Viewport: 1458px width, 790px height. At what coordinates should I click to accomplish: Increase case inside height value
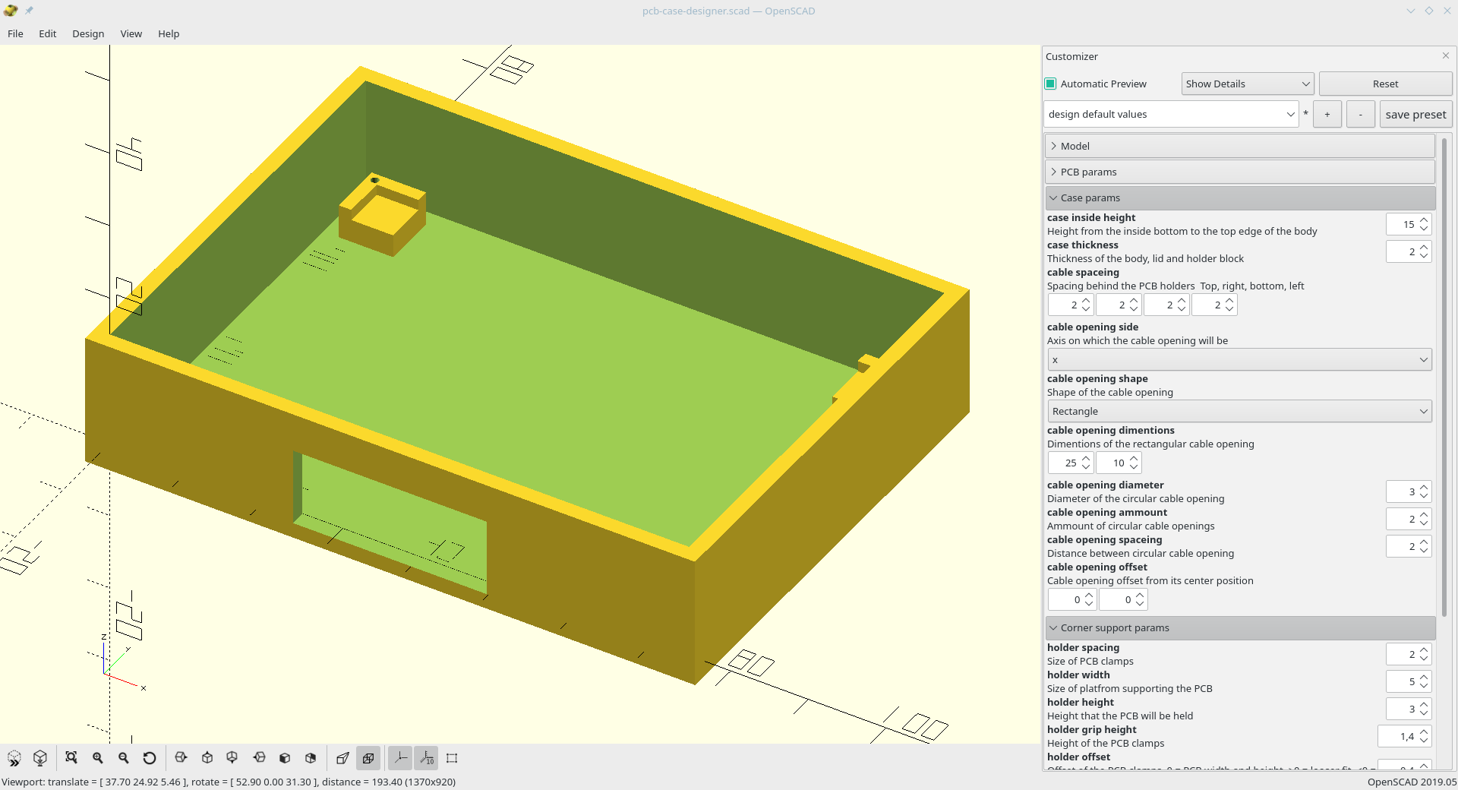tap(1424, 220)
